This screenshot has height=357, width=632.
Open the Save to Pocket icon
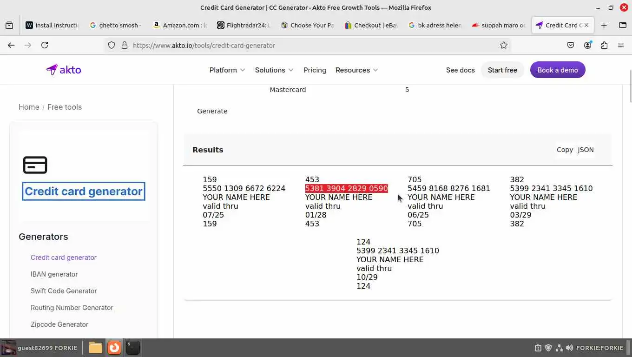(x=571, y=45)
